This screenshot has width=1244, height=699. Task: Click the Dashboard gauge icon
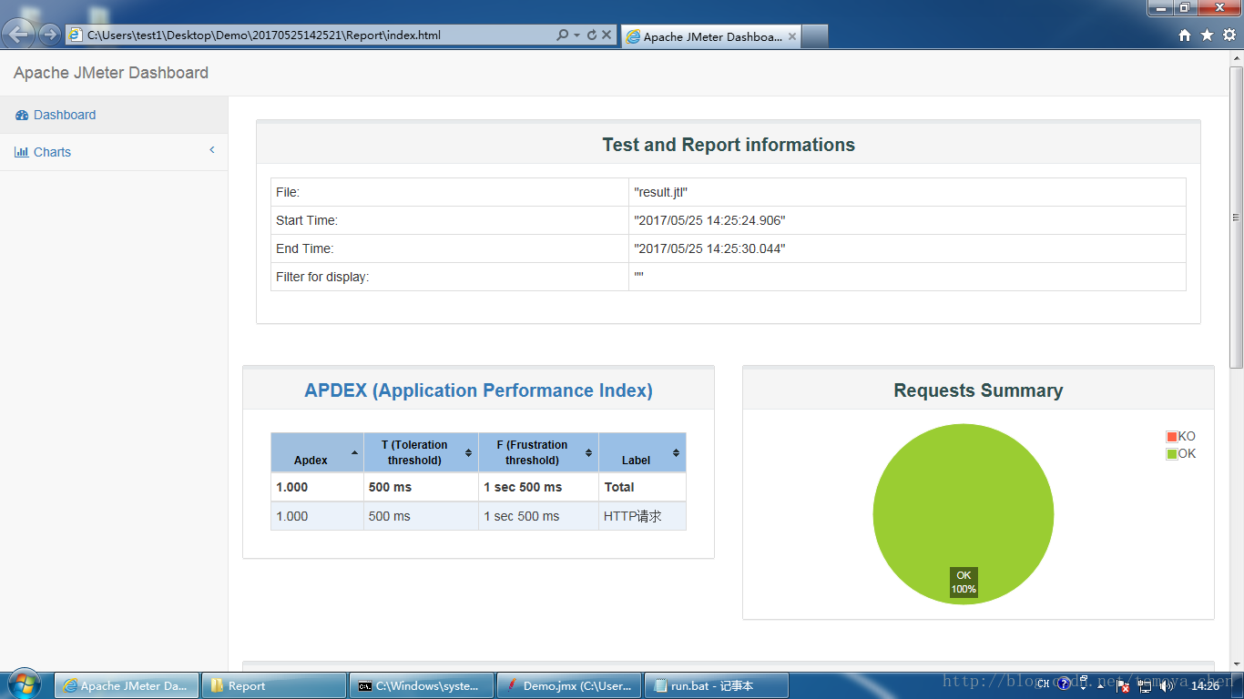click(22, 116)
